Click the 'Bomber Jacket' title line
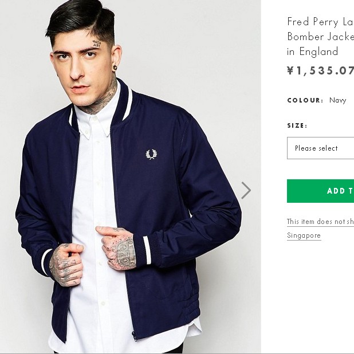The height and width of the screenshot is (354, 354). [x=320, y=37]
